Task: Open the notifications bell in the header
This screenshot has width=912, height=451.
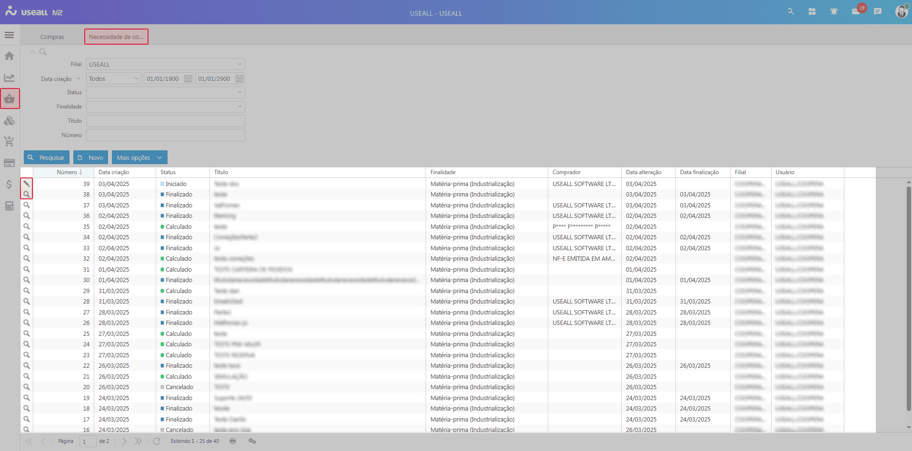Action: [x=833, y=11]
